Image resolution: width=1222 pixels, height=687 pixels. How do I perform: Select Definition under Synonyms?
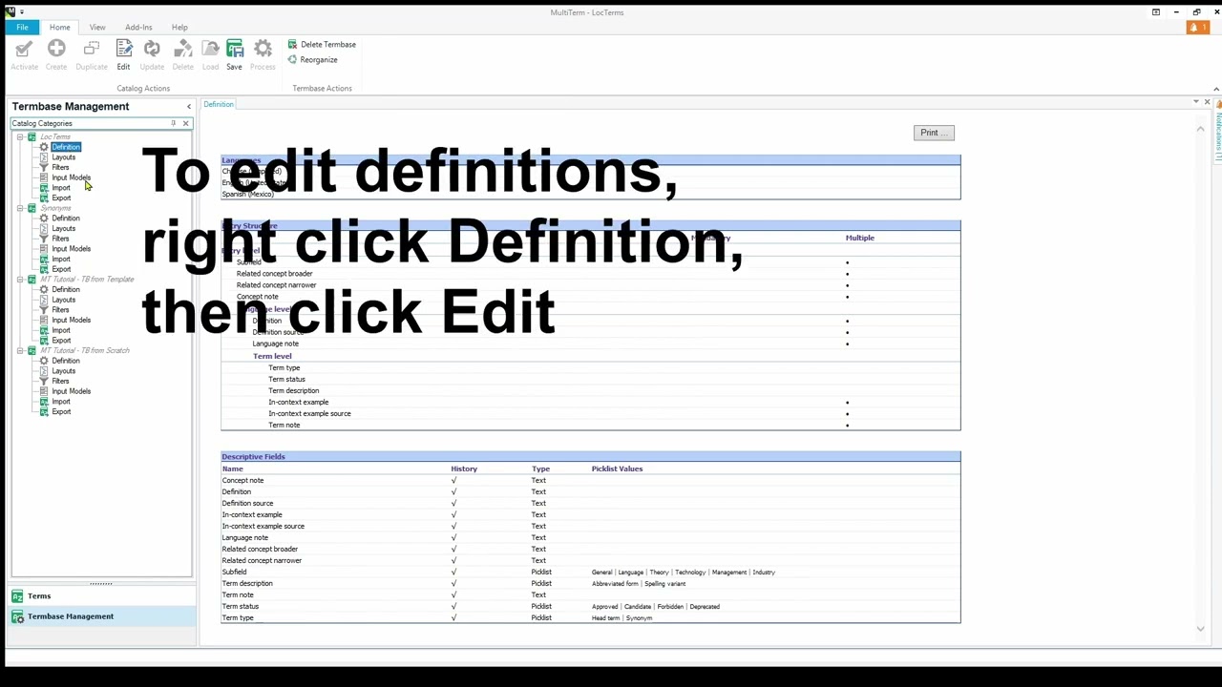pos(66,219)
